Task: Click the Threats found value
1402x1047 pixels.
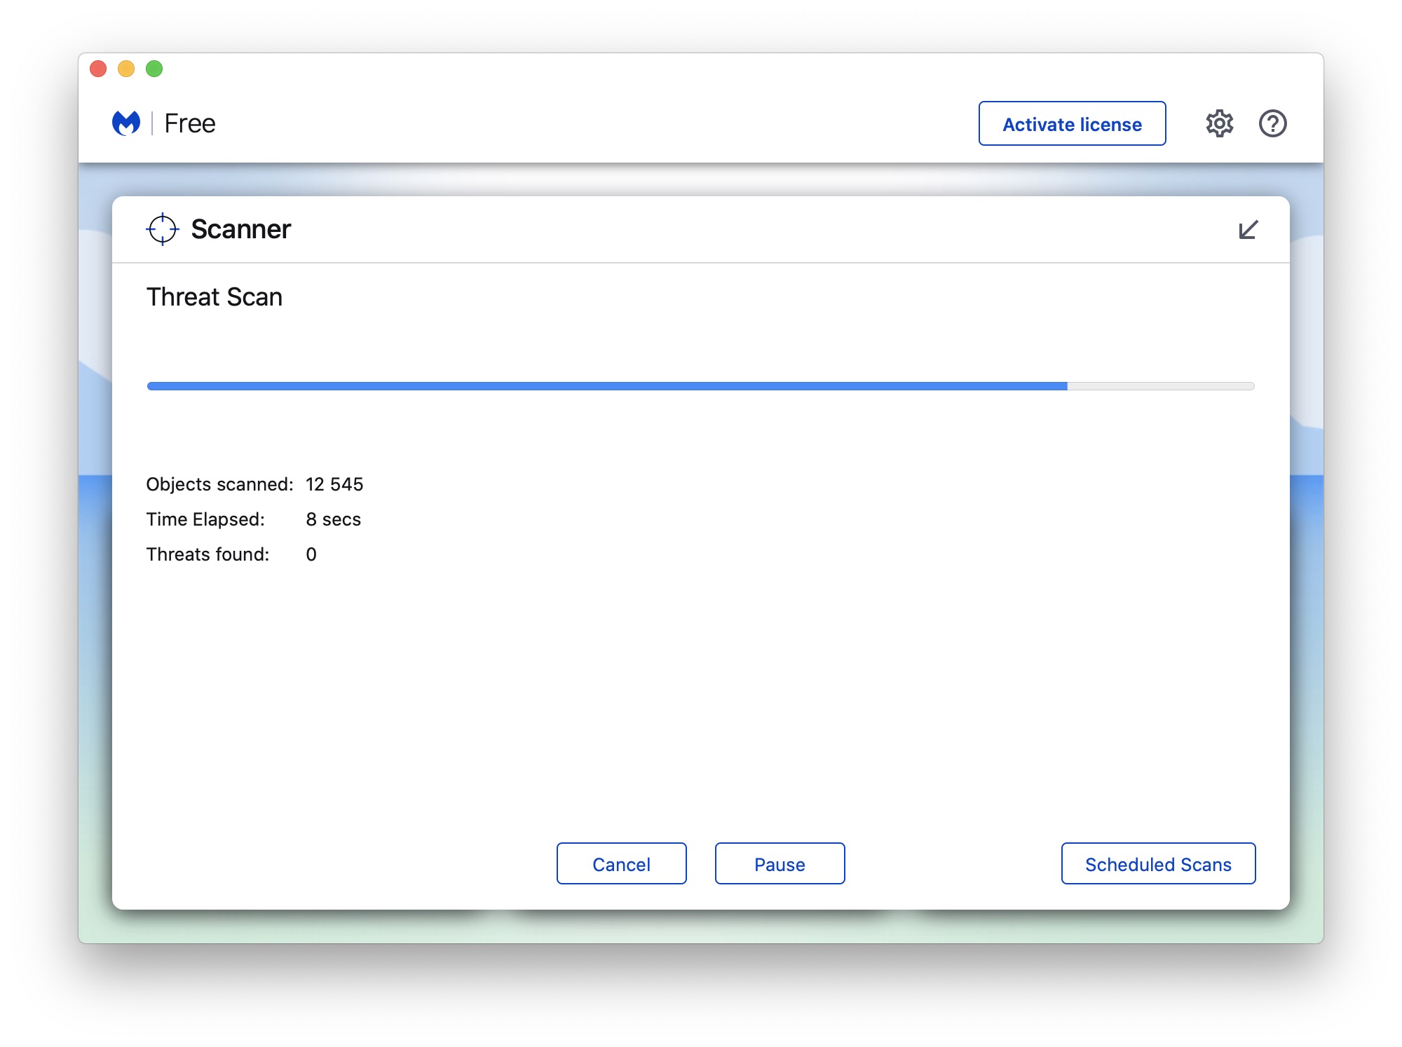Action: point(311,554)
